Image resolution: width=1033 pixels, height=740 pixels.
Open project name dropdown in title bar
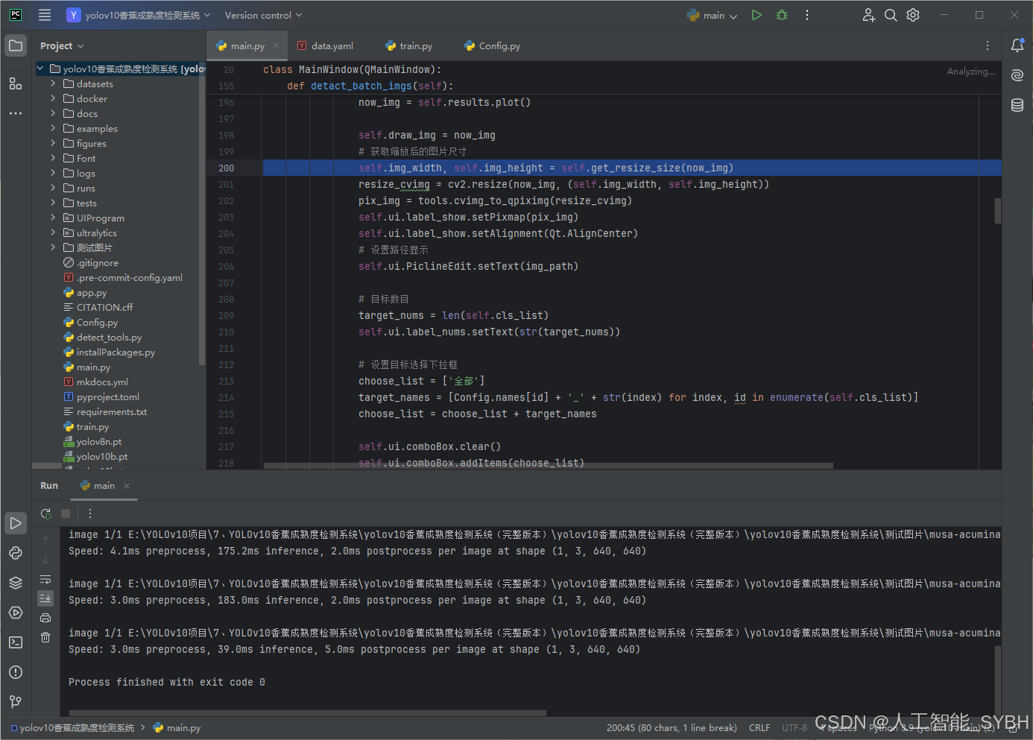click(139, 15)
